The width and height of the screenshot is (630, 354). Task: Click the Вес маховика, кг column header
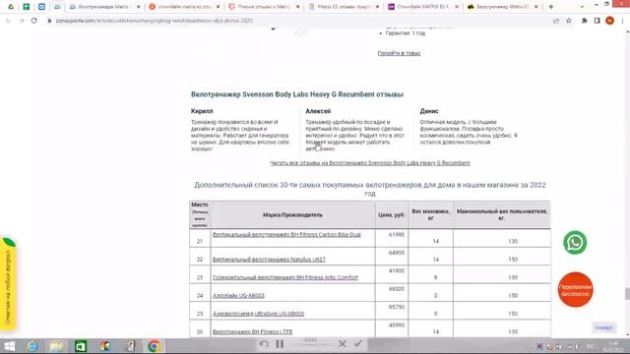coord(430,214)
